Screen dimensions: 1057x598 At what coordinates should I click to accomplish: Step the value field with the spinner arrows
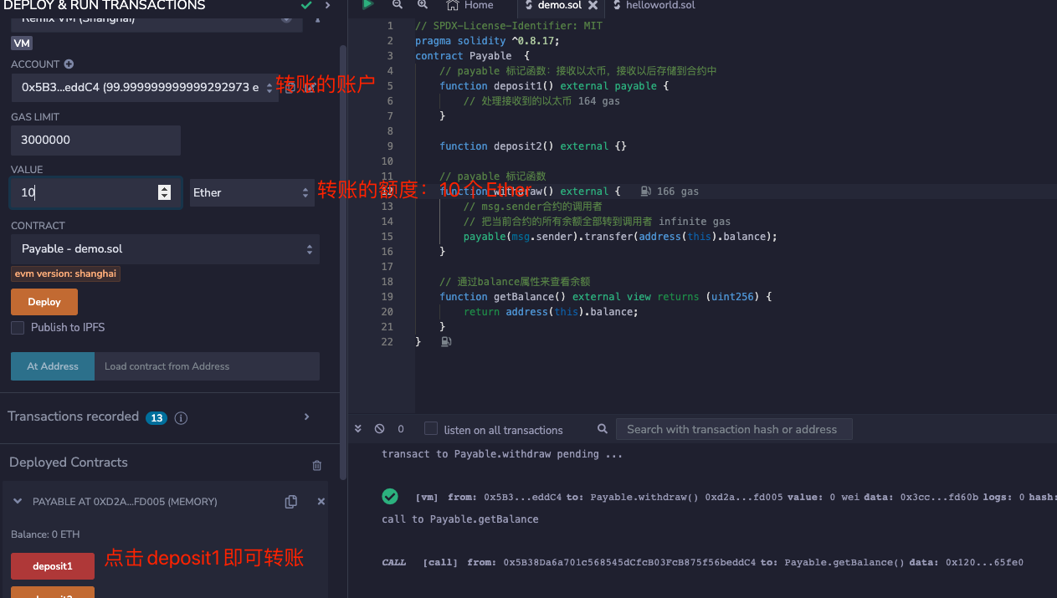point(165,192)
